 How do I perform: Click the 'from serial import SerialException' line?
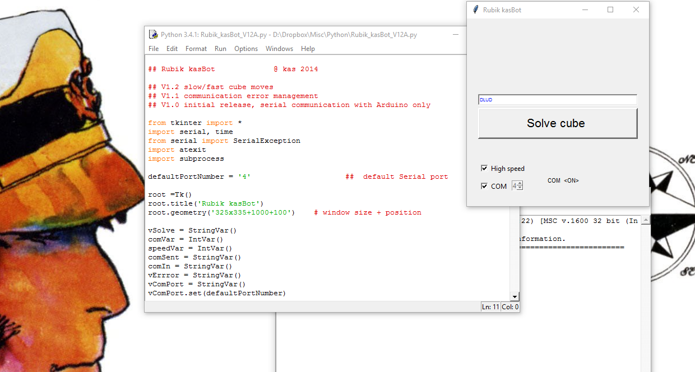224,141
